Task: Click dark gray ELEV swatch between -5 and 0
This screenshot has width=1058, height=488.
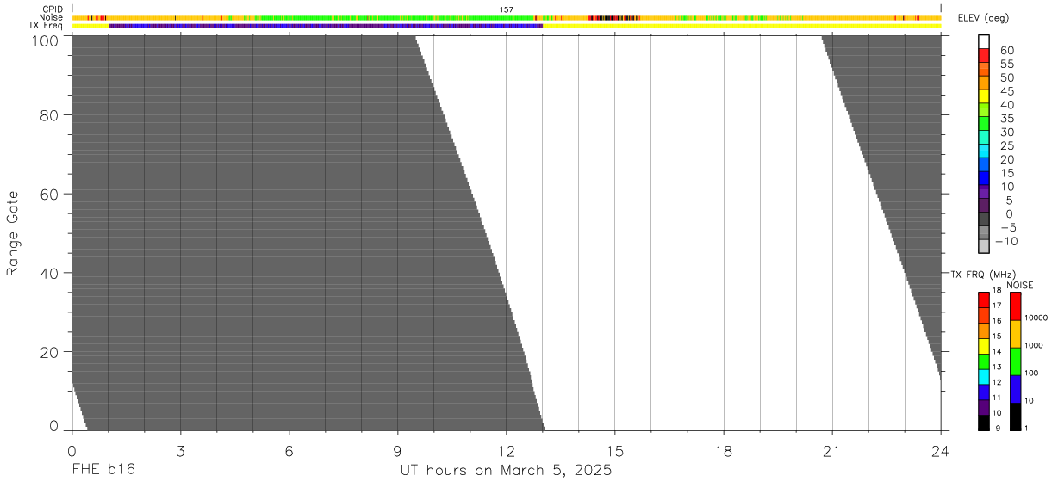Action: point(984,220)
